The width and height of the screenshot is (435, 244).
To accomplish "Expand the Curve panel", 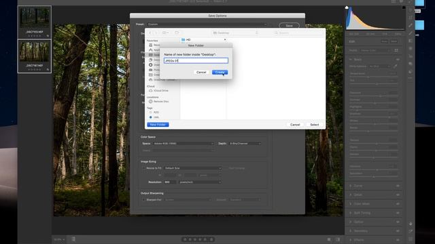I will 351,186.
